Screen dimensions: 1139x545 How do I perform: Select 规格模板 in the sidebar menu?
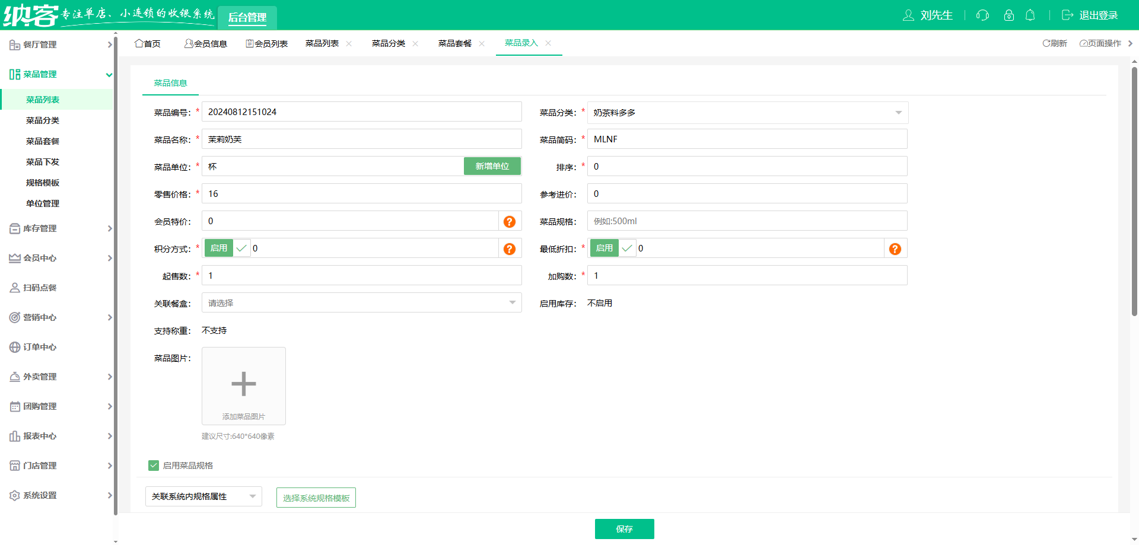click(43, 183)
